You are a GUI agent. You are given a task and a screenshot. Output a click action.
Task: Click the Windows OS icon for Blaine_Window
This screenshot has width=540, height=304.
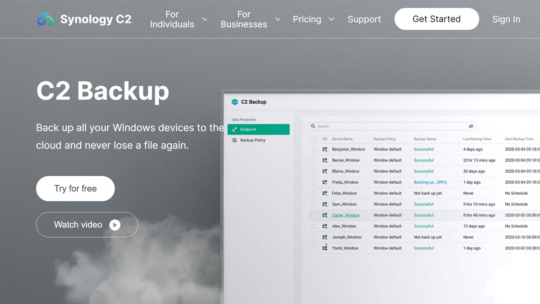click(325, 171)
